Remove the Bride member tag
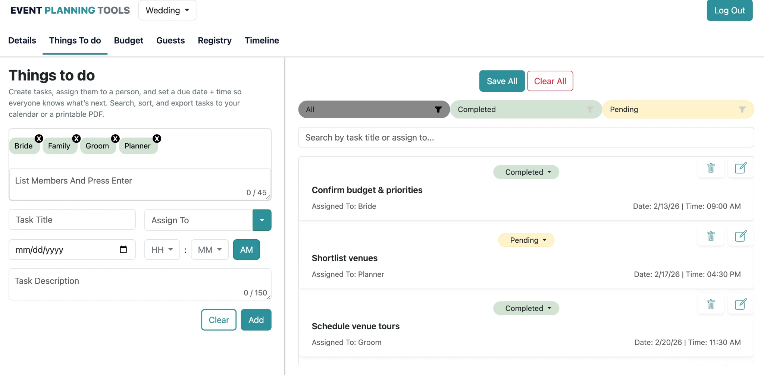This screenshot has width=764, height=375. pos(39,138)
